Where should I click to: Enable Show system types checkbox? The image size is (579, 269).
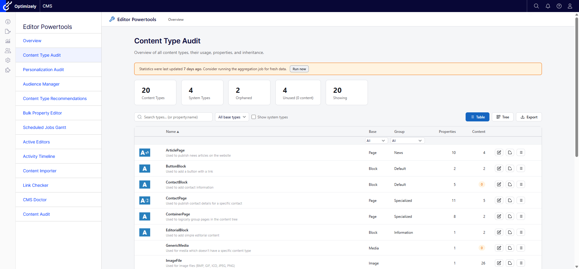[x=254, y=117]
